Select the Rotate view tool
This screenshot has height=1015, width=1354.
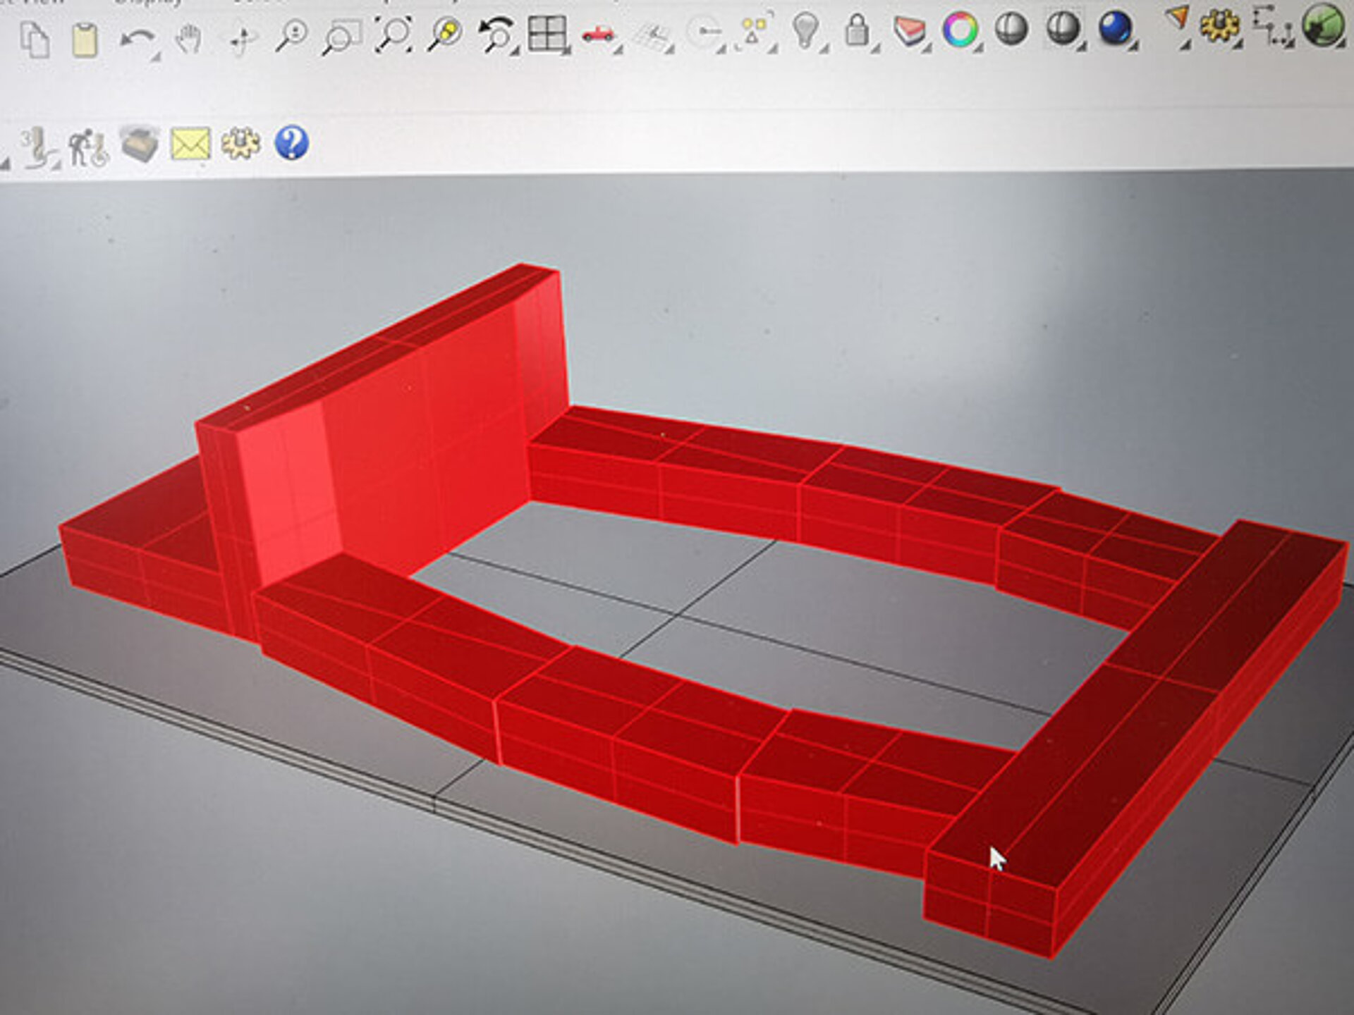click(241, 39)
